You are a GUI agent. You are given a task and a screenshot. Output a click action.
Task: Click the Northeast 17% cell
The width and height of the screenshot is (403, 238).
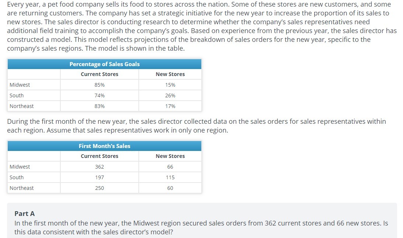[170, 106]
